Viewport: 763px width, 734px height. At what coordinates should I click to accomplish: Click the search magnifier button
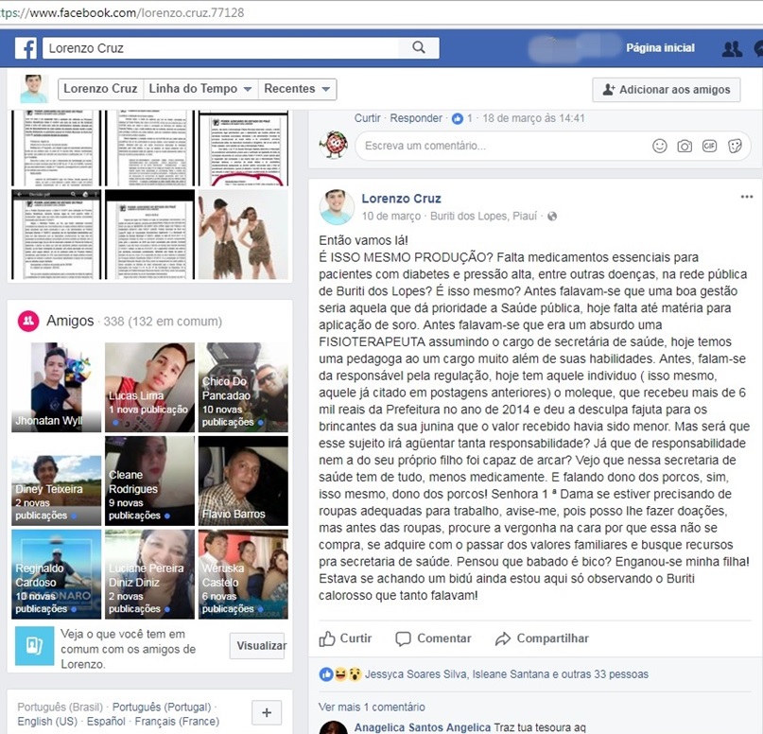pos(418,48)
